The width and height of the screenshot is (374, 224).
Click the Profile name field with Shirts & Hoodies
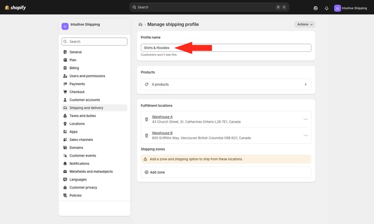click(226, 48)
